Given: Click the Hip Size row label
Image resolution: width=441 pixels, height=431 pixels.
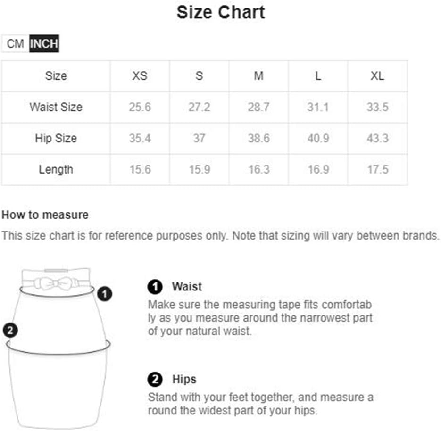Looking at the screenshot, I should coord(56,138).
